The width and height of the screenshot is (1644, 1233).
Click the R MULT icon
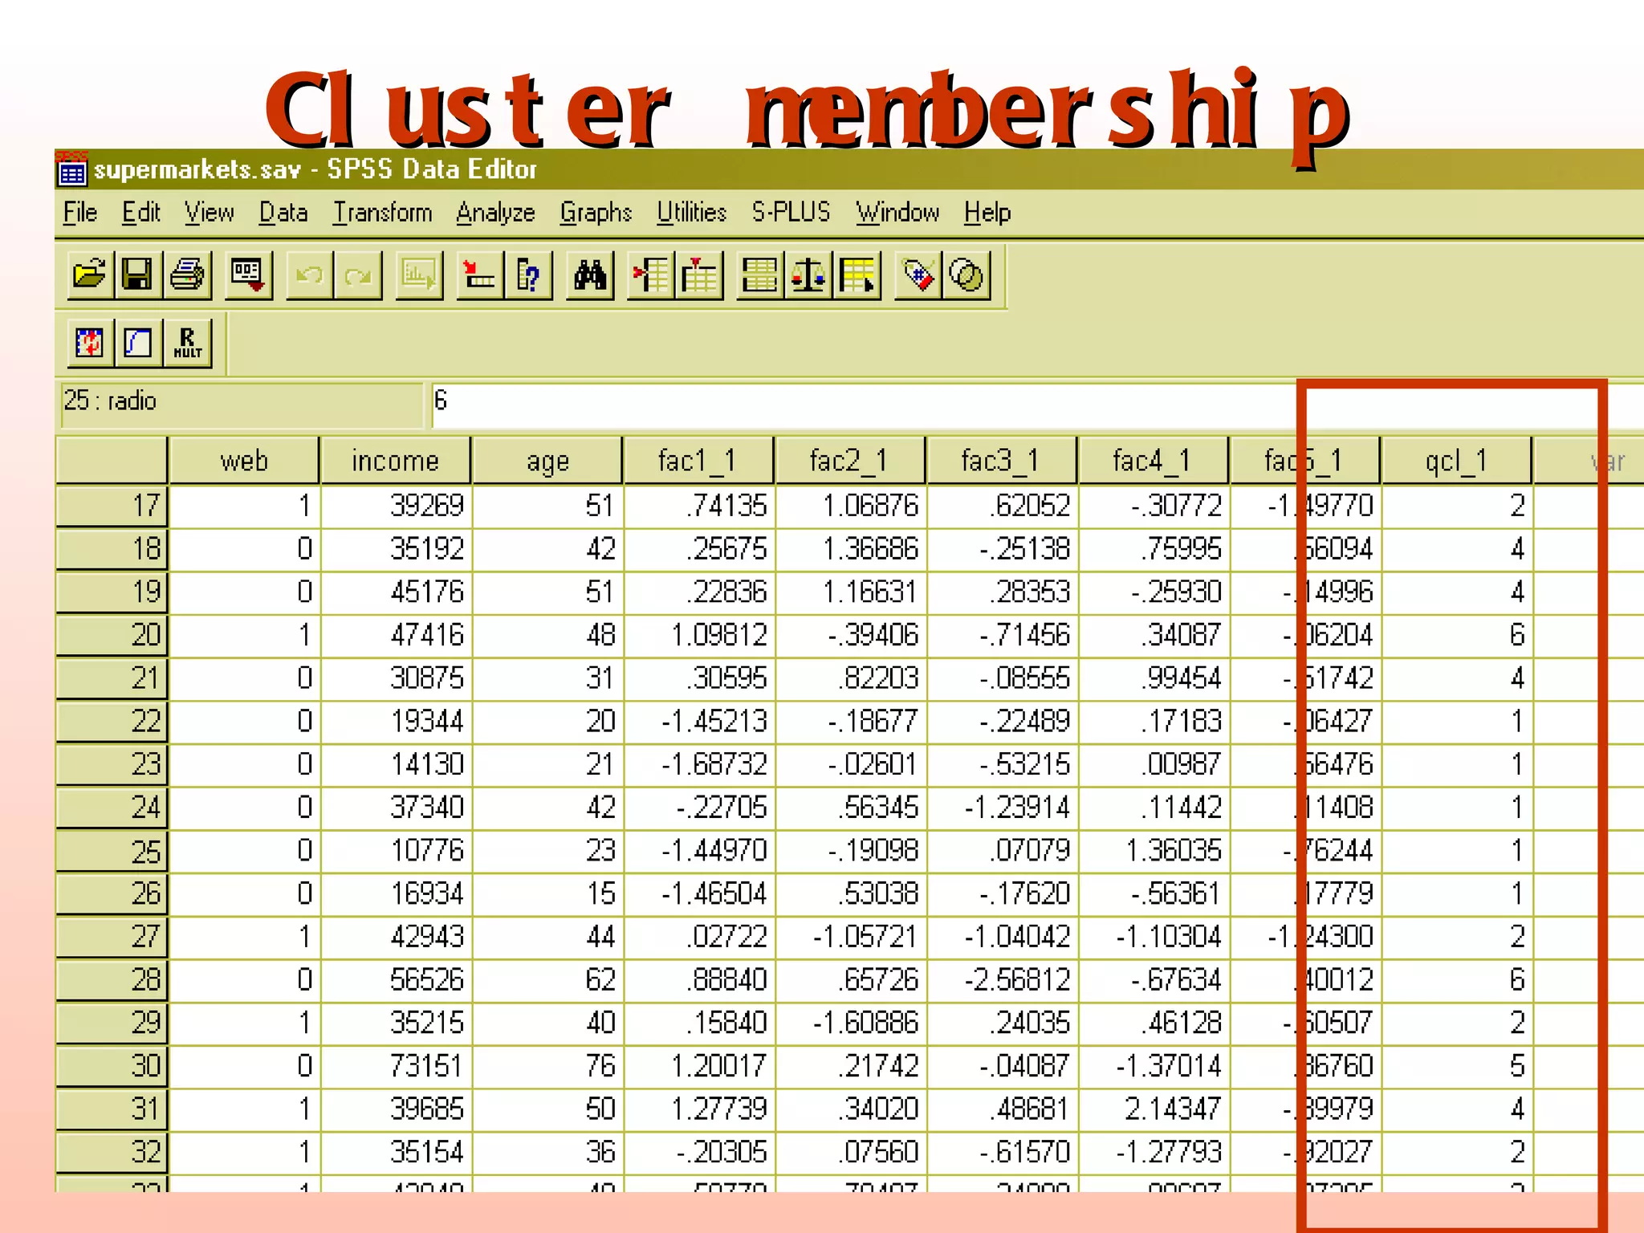pos(187,343)
